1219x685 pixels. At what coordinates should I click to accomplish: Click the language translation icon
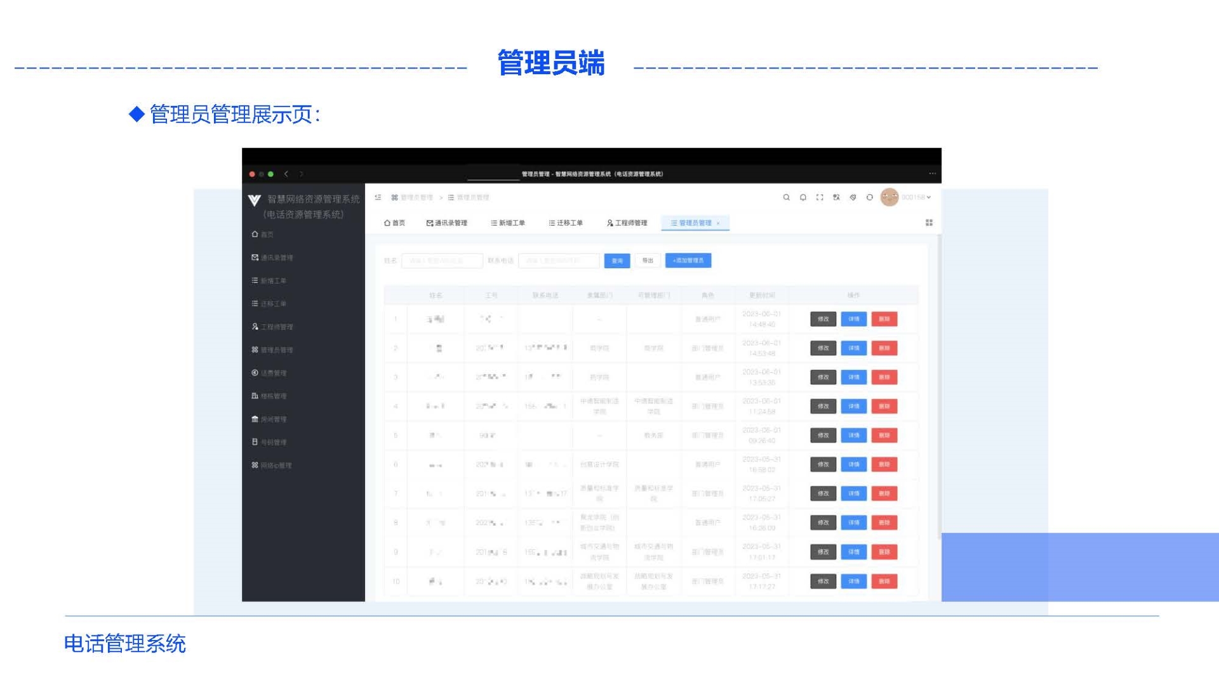coord(836,197)
